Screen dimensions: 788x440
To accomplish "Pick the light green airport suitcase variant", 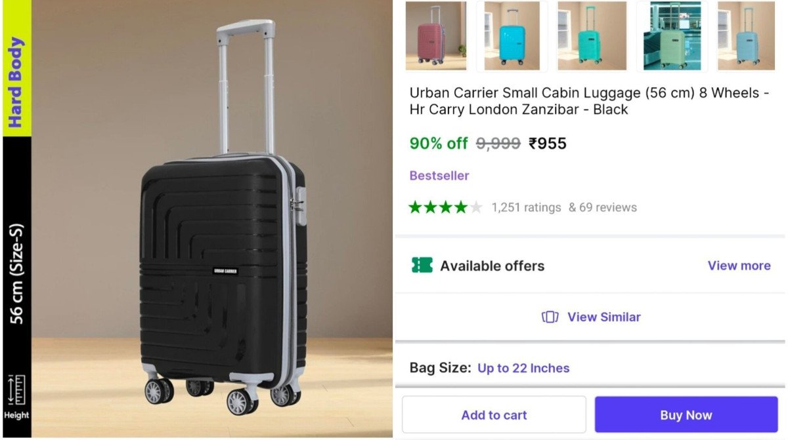I will tap(672, 35).
